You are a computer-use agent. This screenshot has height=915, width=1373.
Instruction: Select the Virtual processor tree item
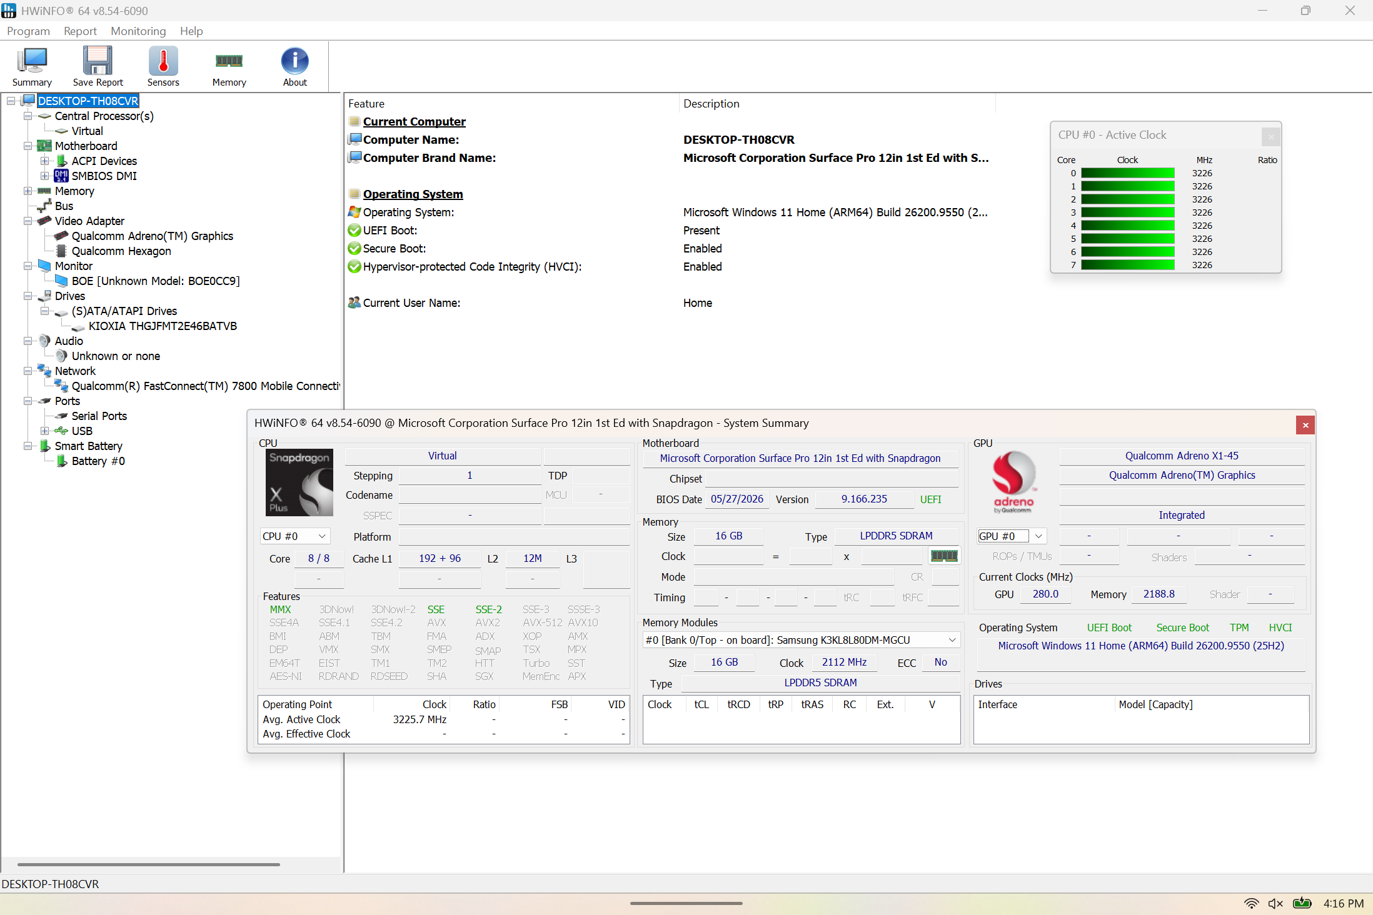click(x=87, y=131)
